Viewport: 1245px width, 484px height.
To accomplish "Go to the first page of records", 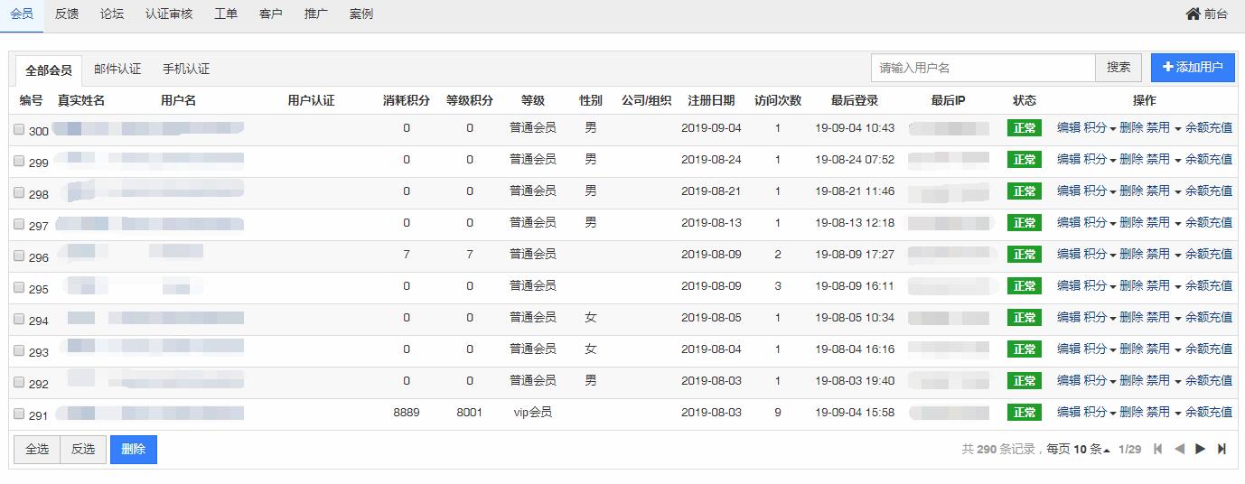I will click(x=1158, y=449).
